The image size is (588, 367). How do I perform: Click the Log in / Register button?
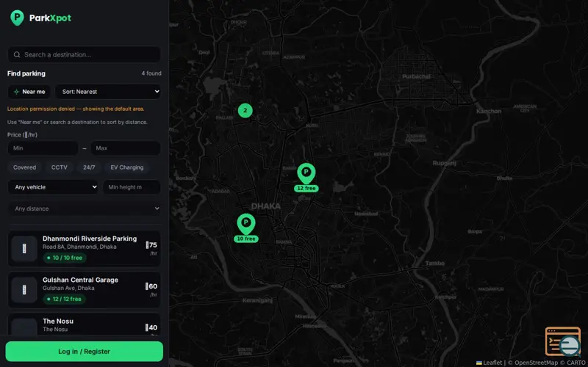point(84,352)
